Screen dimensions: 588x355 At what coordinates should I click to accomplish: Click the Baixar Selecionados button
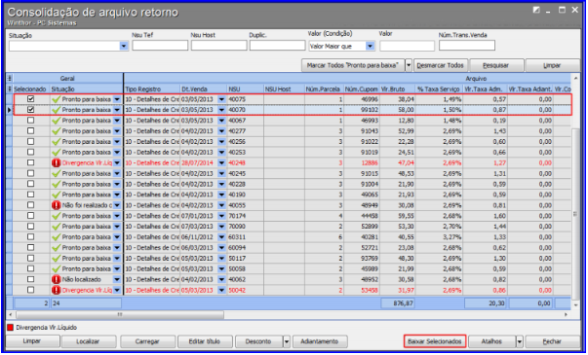pyautogui.click(x=435, y=341)
